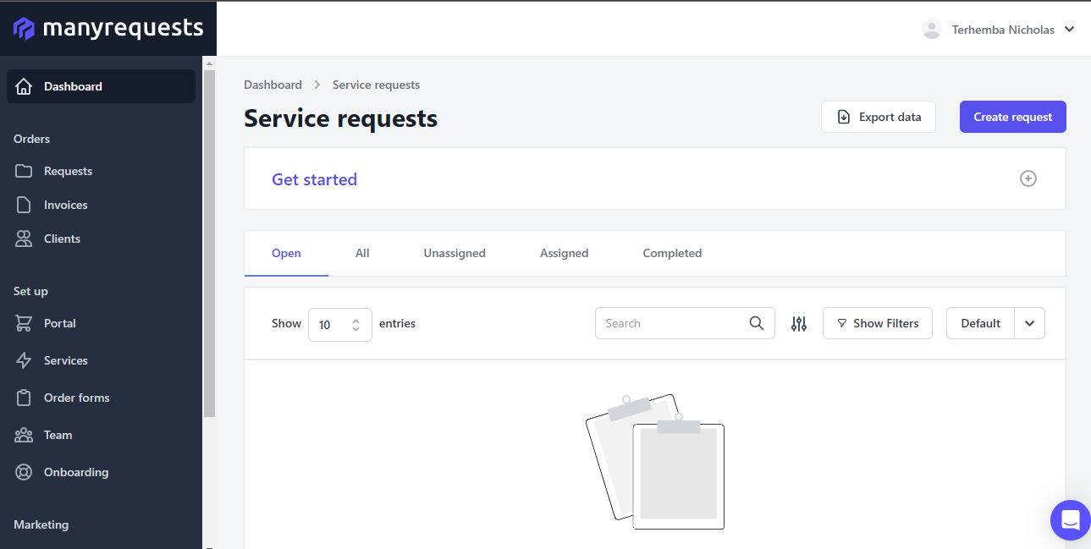Click the search magnifier icon
1091x549 pixels.
[756, 322]
